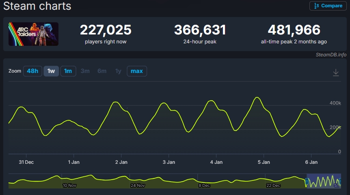Download chart data via arrow icon
Screen dimensions: 350x195
[x=336, y=73]
